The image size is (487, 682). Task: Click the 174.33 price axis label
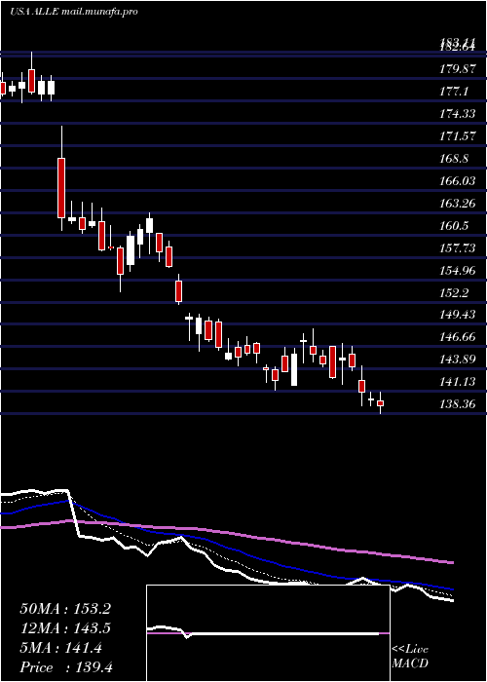(458, 114)
